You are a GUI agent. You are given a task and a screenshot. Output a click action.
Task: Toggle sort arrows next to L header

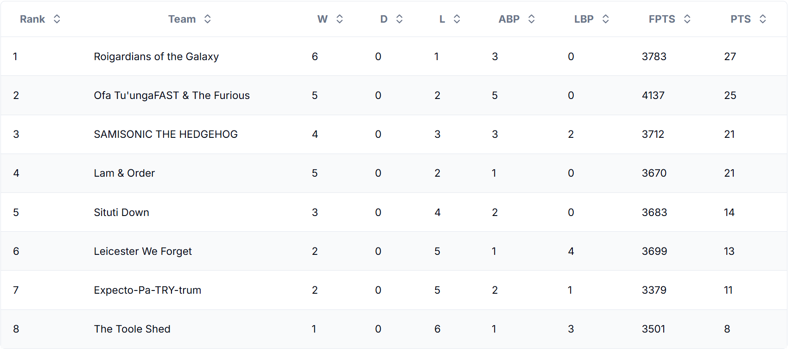pyautogui.click(x=457, y=19)
